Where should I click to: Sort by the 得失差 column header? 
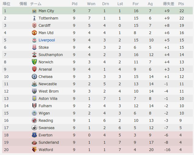pyautogui.click(x=168, y=4)
